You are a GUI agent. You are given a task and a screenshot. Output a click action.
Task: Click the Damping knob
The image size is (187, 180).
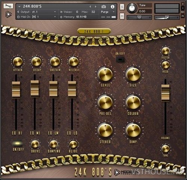(53, 144)
